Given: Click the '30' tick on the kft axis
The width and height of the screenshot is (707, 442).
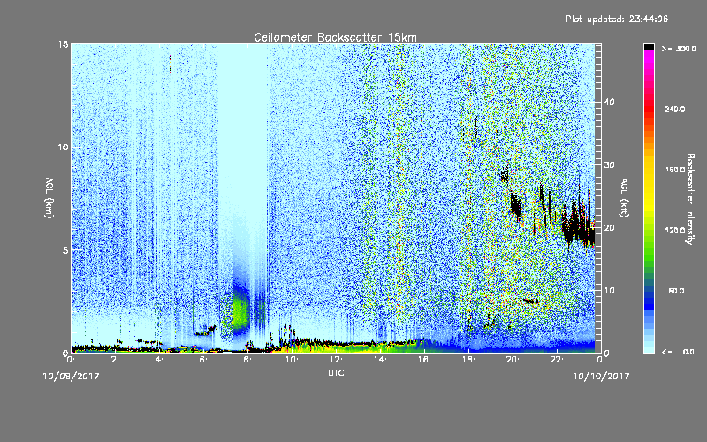Looking at the screenshot, I should (x=609, y=164).
